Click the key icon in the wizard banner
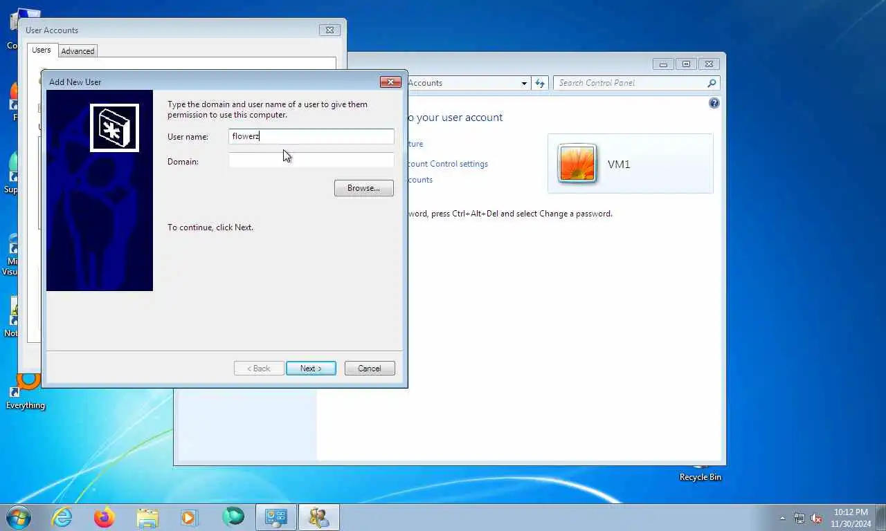 pyautogui.click(x=114, y=128)
